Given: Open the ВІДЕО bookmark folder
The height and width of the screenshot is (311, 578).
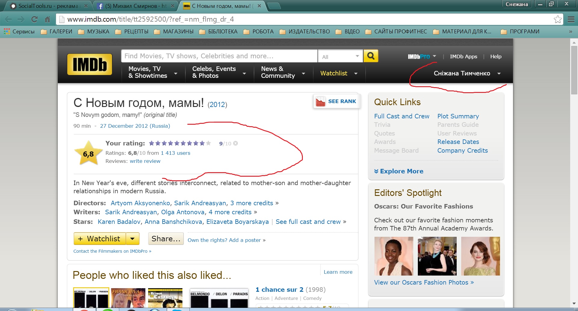Looking at the screenshot, I should [x=347, y=32].
